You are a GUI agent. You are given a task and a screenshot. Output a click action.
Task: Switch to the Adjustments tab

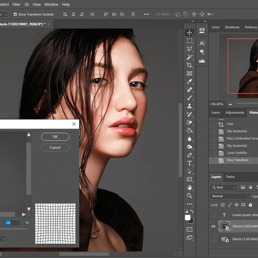pos(235,113)
